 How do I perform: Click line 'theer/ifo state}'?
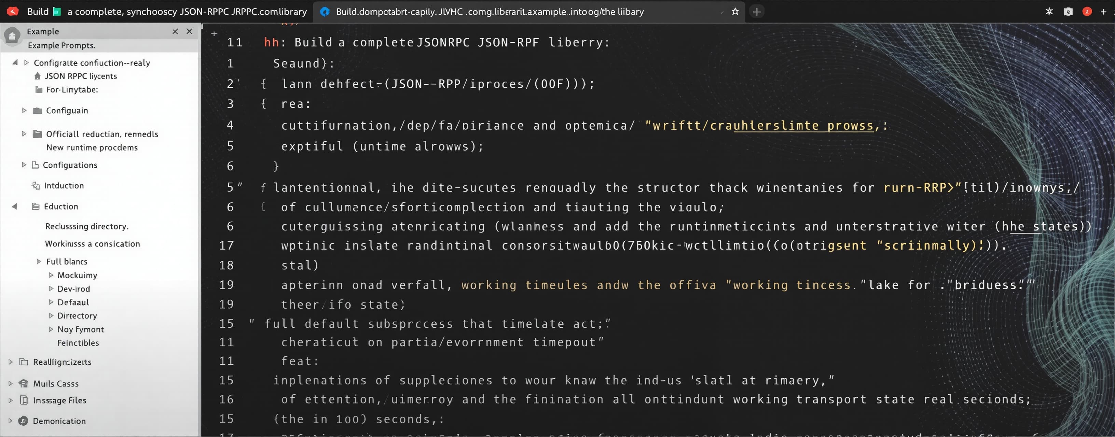tap(343, 304)
